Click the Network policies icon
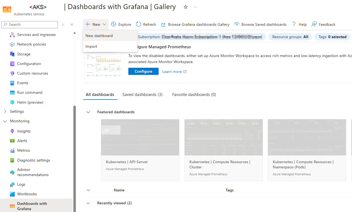The image size is (352, 212). pyautogui.click(x=12, y=44)
